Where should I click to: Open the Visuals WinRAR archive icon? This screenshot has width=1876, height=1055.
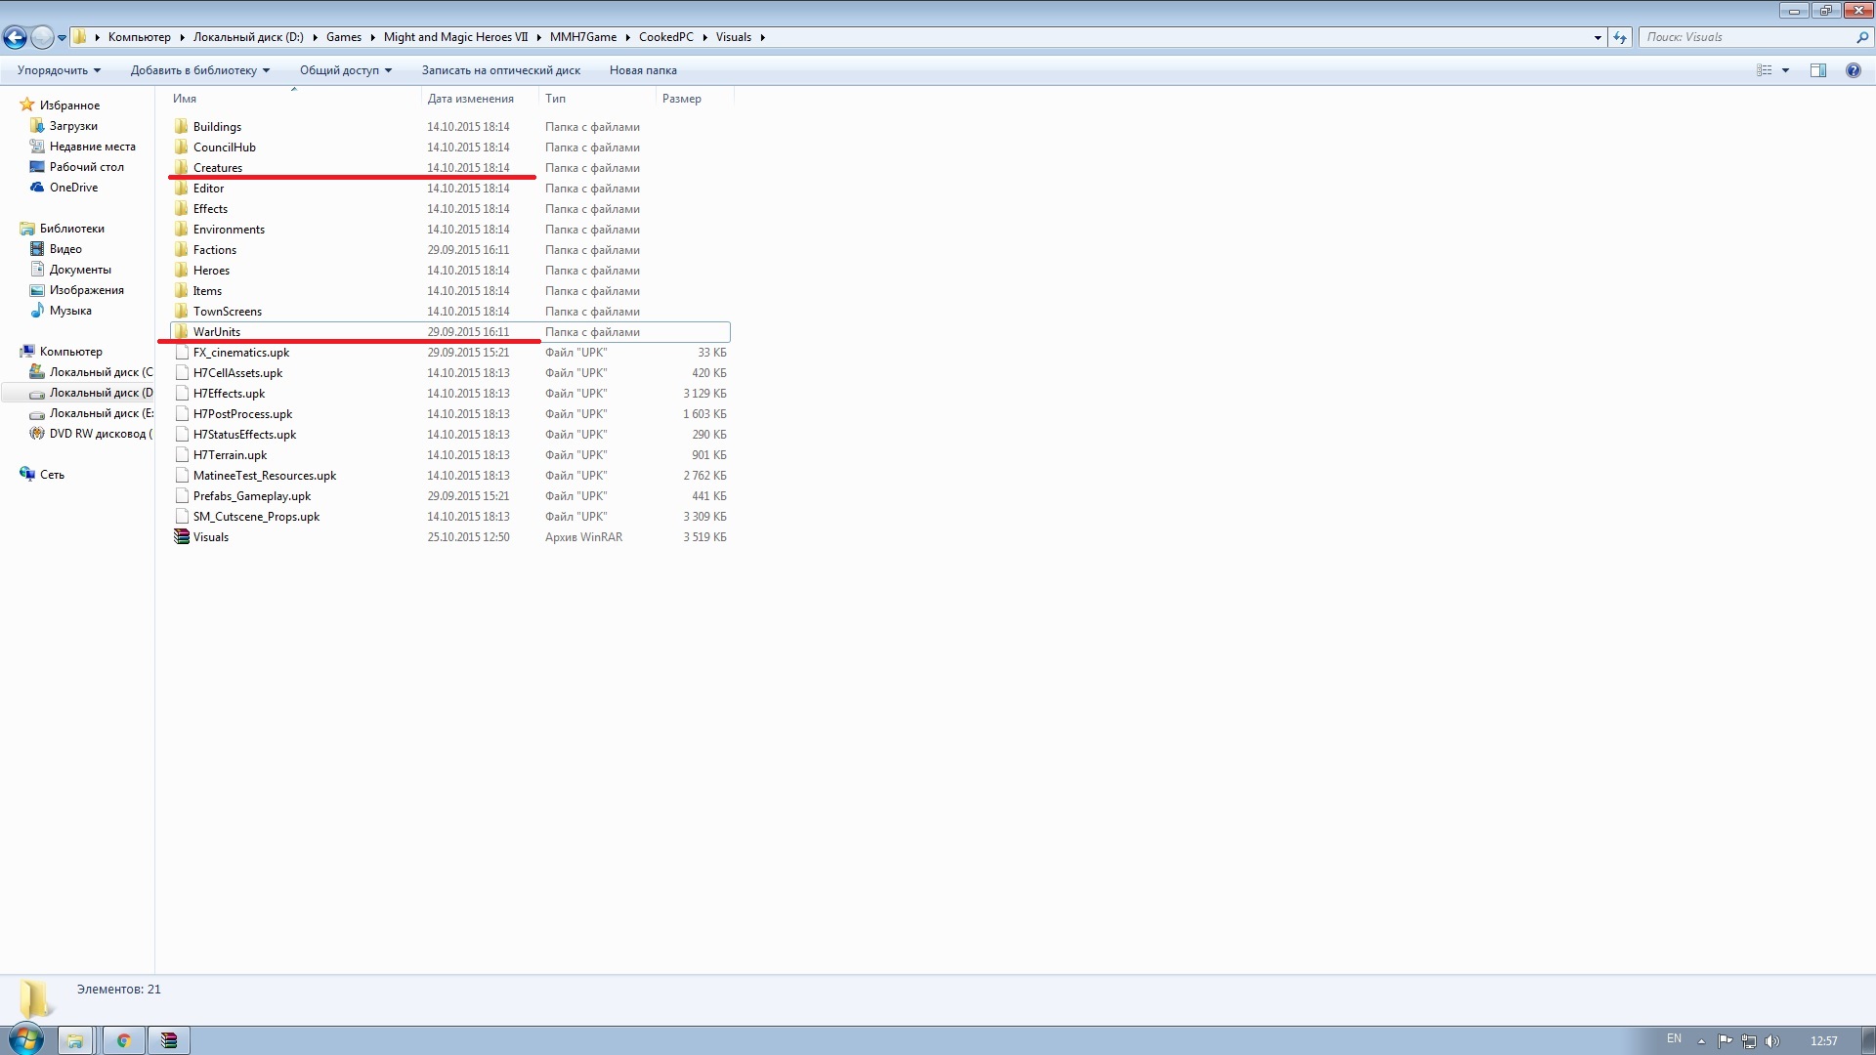click(182, 537)
